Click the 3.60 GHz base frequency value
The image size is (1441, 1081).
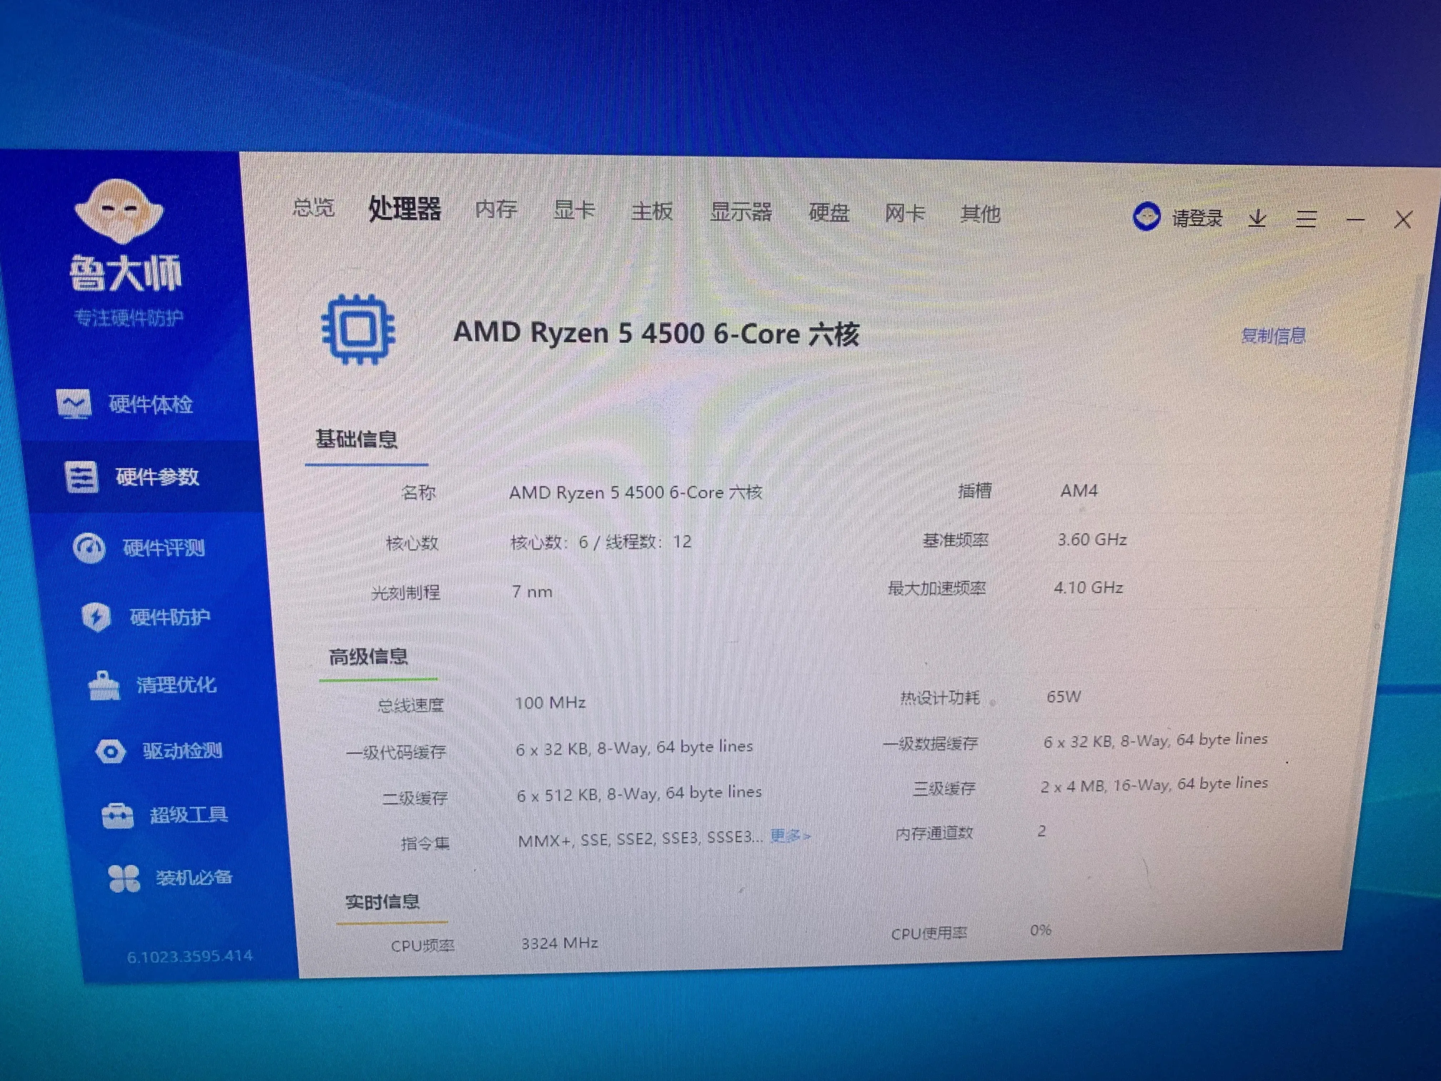(1092, 539)
